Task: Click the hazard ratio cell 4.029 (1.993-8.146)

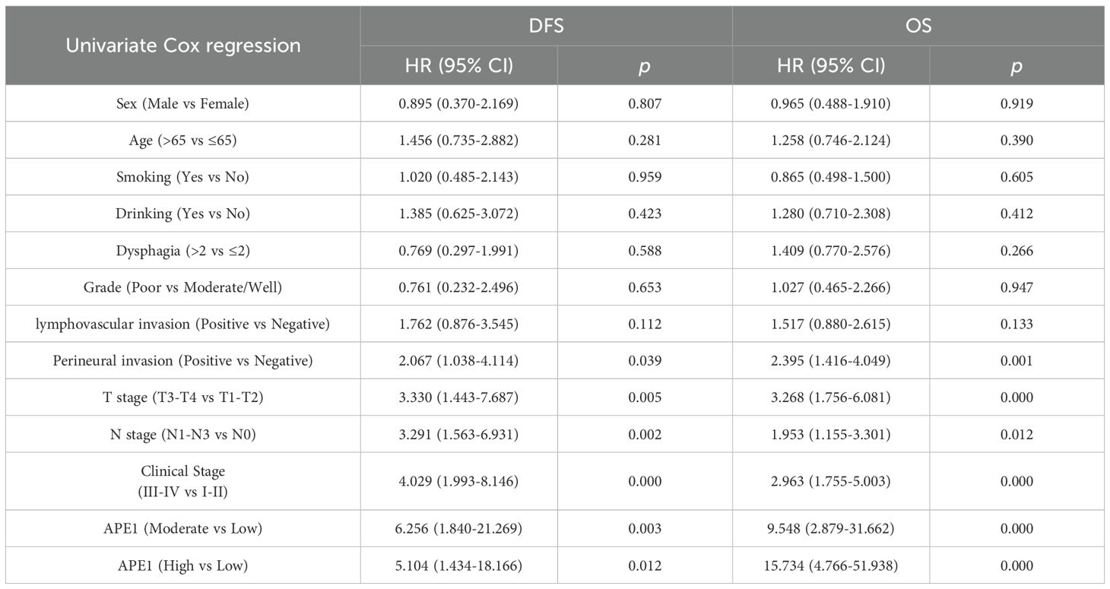Action: 458,481
